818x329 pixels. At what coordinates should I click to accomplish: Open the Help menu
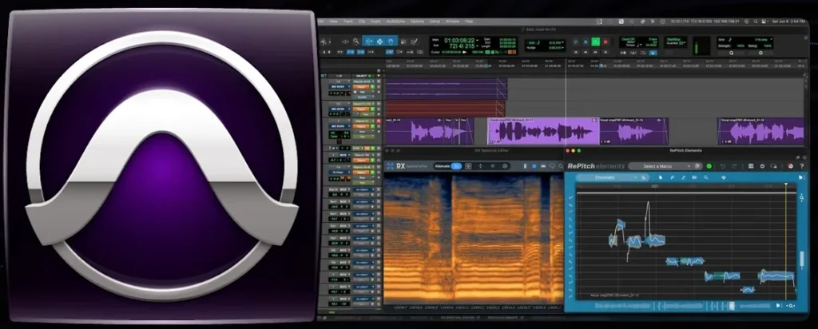pyautogui.click(x=469, y=22)
